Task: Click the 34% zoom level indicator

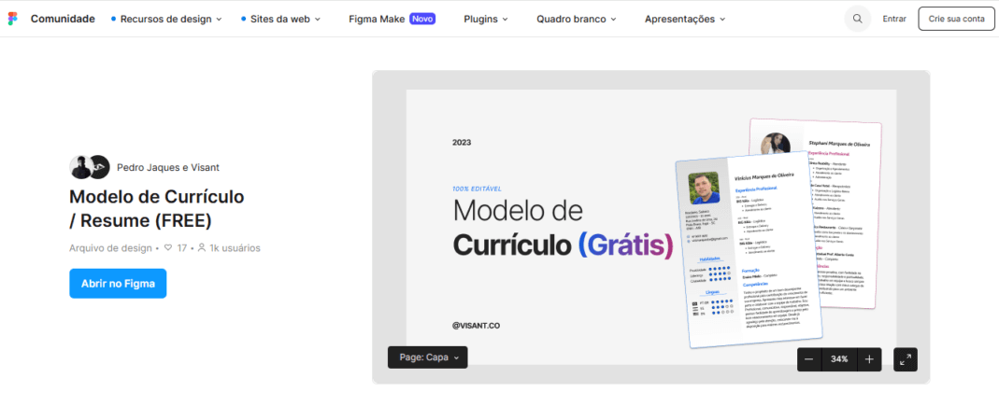Action: [x=839, y=359]
